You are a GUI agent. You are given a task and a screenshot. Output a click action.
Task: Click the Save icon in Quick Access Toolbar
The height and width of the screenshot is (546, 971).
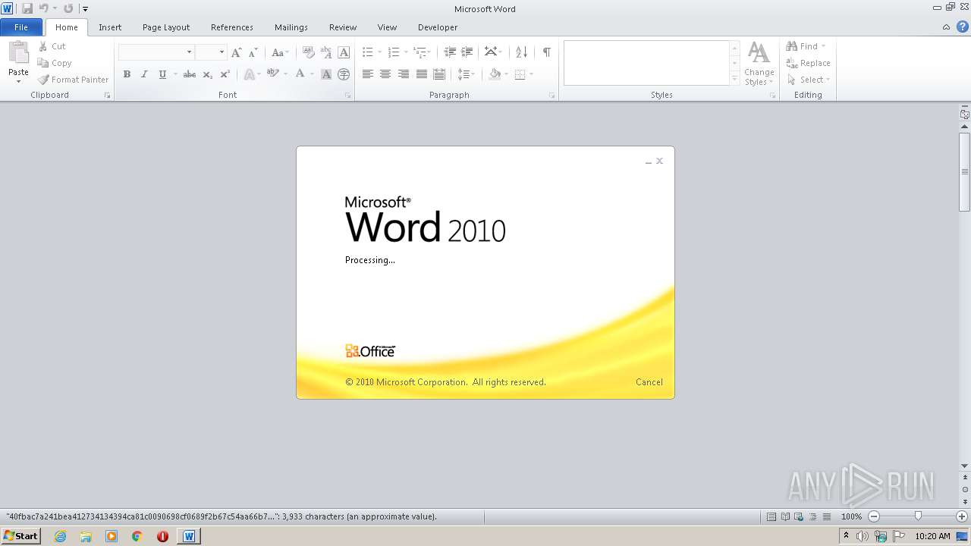[x=27, y=8]
